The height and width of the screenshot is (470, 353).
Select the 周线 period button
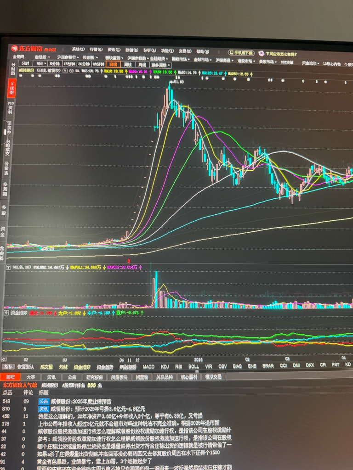[x=128, y=64]
